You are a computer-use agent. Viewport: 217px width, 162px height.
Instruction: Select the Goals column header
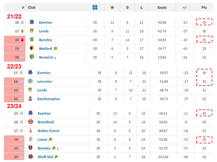tap(162, 7)
